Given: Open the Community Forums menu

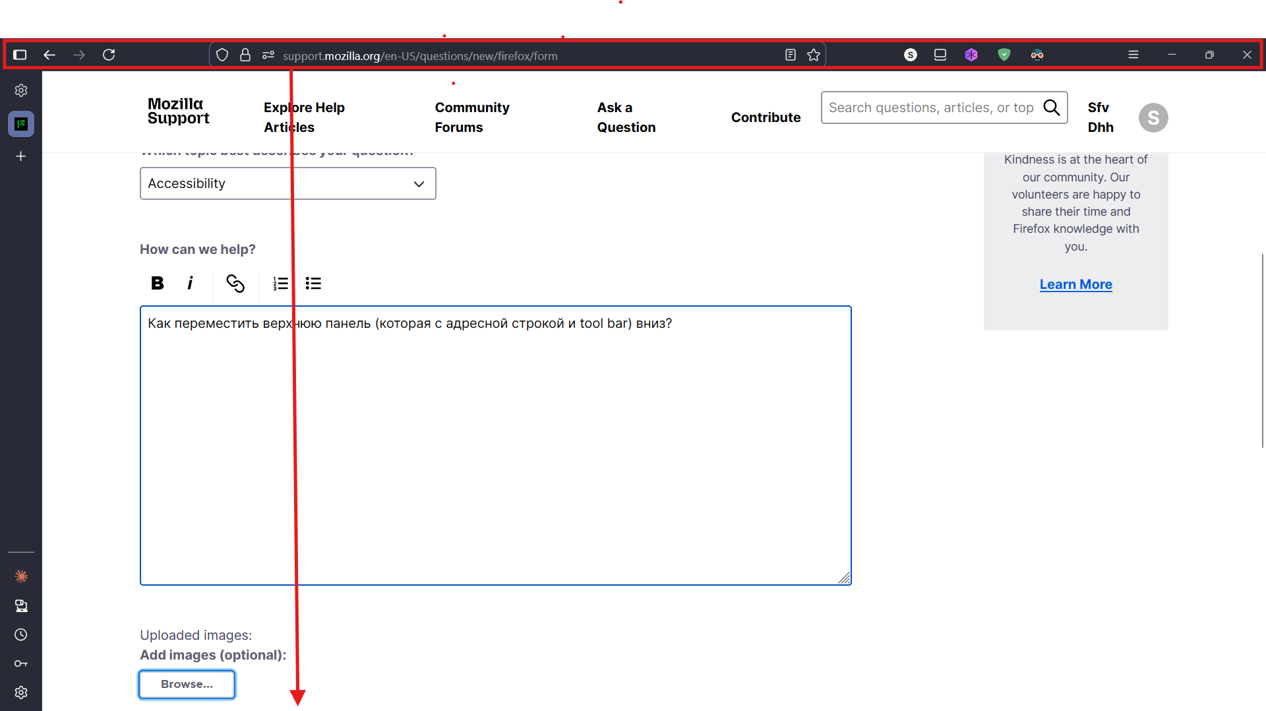Looking at the screenshot, I should click(472, 117).
